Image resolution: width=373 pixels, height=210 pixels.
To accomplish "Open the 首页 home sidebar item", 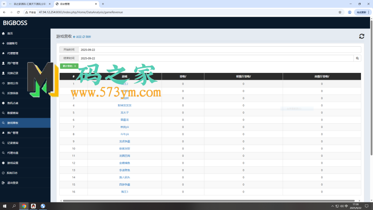I will pos(25,33).
